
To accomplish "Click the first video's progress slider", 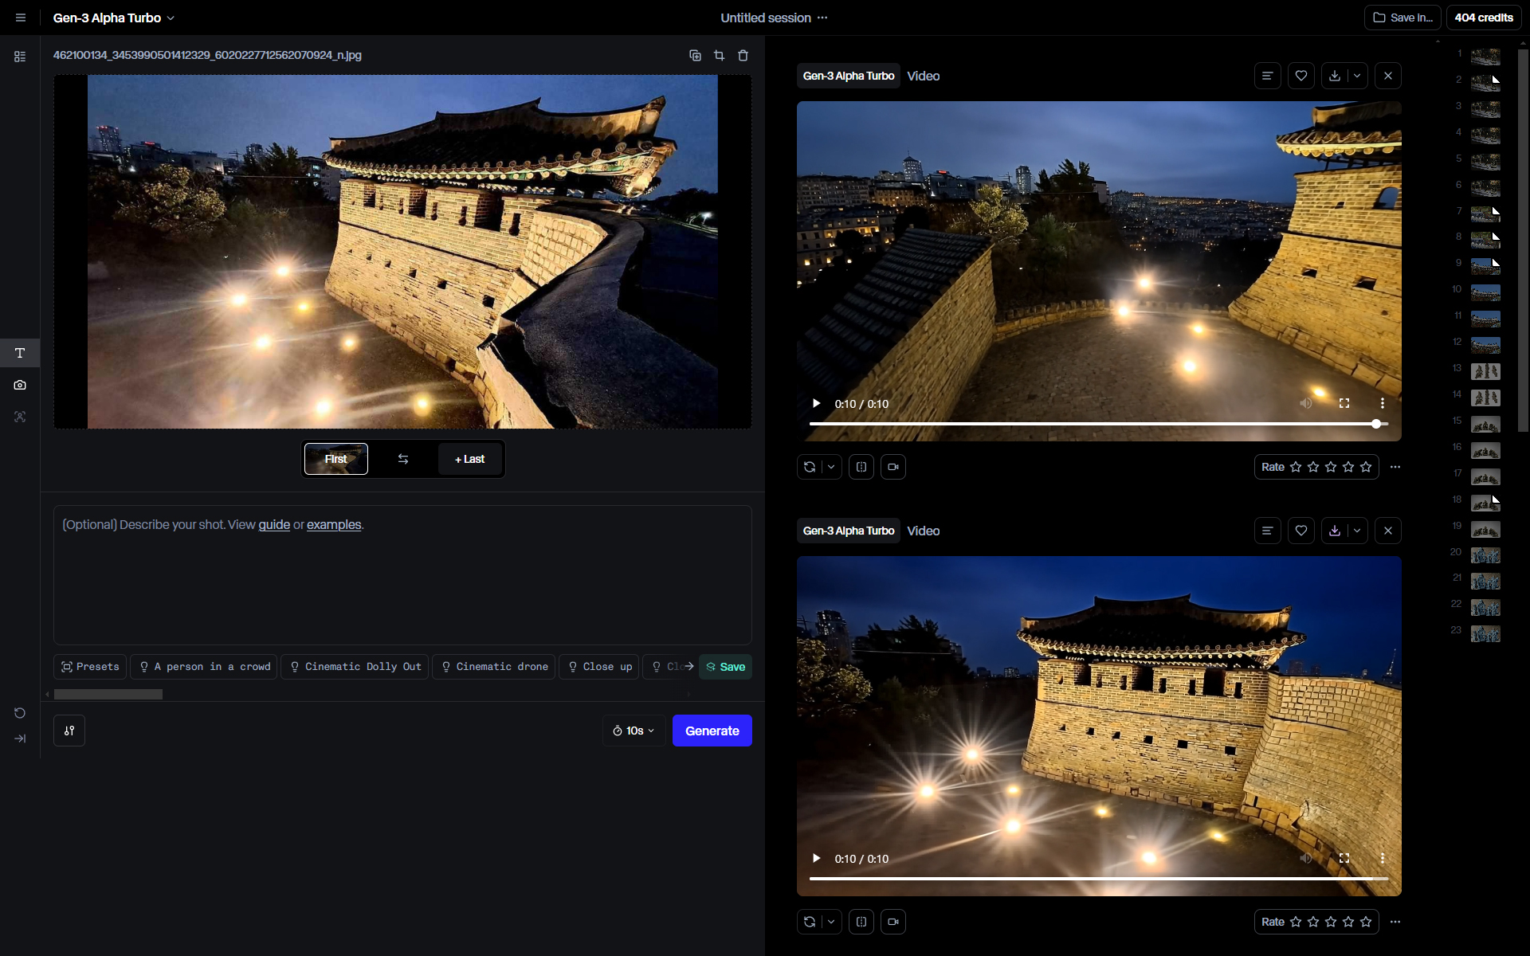I will (1092, 424).
